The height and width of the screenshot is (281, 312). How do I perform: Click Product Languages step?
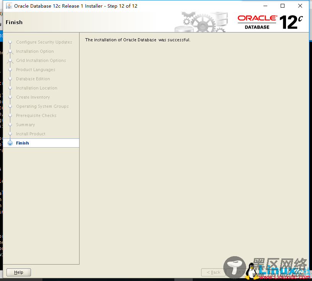click(36, 70)
